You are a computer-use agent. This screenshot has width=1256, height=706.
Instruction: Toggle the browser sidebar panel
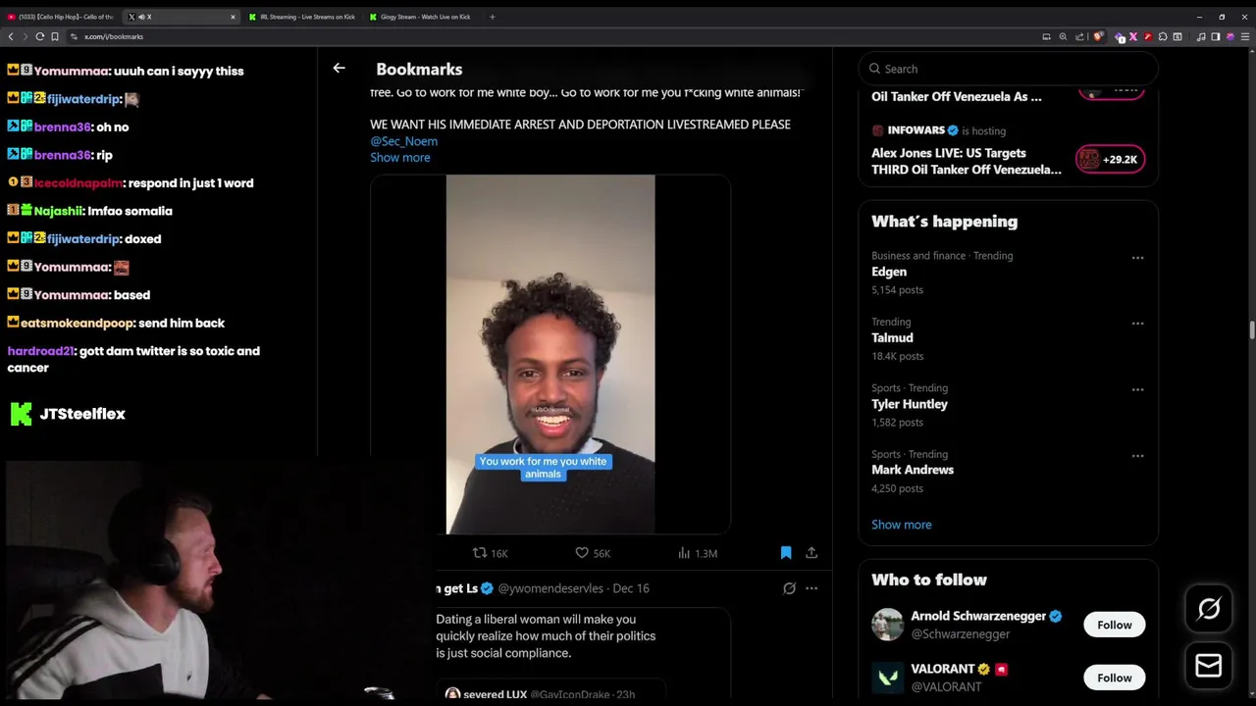click(x=1215, y=37)
